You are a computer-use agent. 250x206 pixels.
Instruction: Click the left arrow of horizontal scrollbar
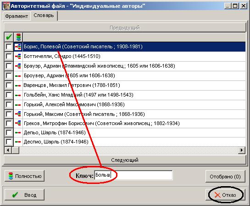tap(8, 150)
